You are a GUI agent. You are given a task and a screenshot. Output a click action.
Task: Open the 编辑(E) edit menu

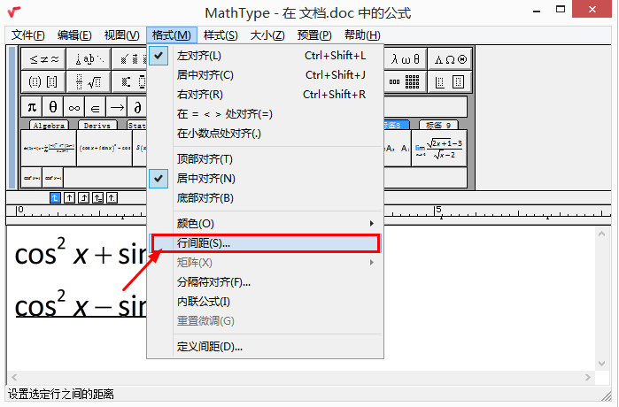tap(74, 35)
